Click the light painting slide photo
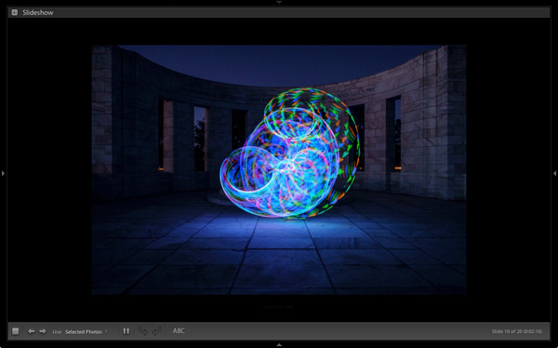Viewport: 558px width, 348px height. tap(279, 170)
